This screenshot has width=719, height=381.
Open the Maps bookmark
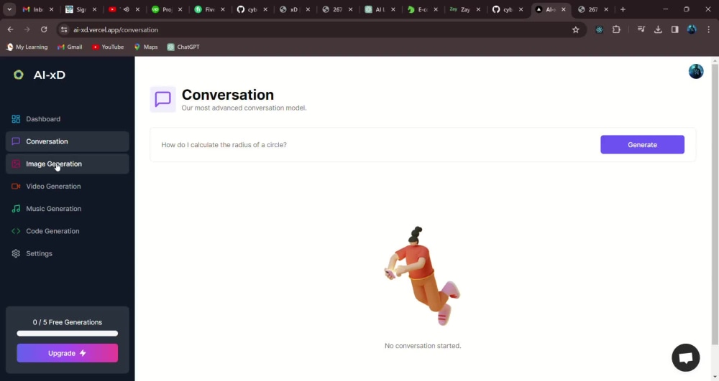tap(146, 47)
